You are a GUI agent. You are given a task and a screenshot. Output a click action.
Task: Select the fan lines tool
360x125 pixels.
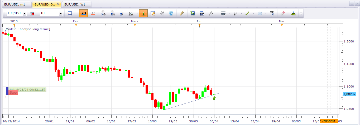point(235,13)
